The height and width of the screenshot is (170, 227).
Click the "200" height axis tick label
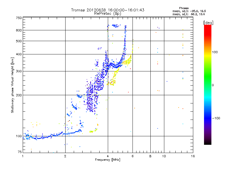(19, 95)
